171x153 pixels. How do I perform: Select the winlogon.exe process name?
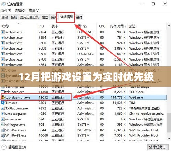pyautogui.click(x=15, y=125)
